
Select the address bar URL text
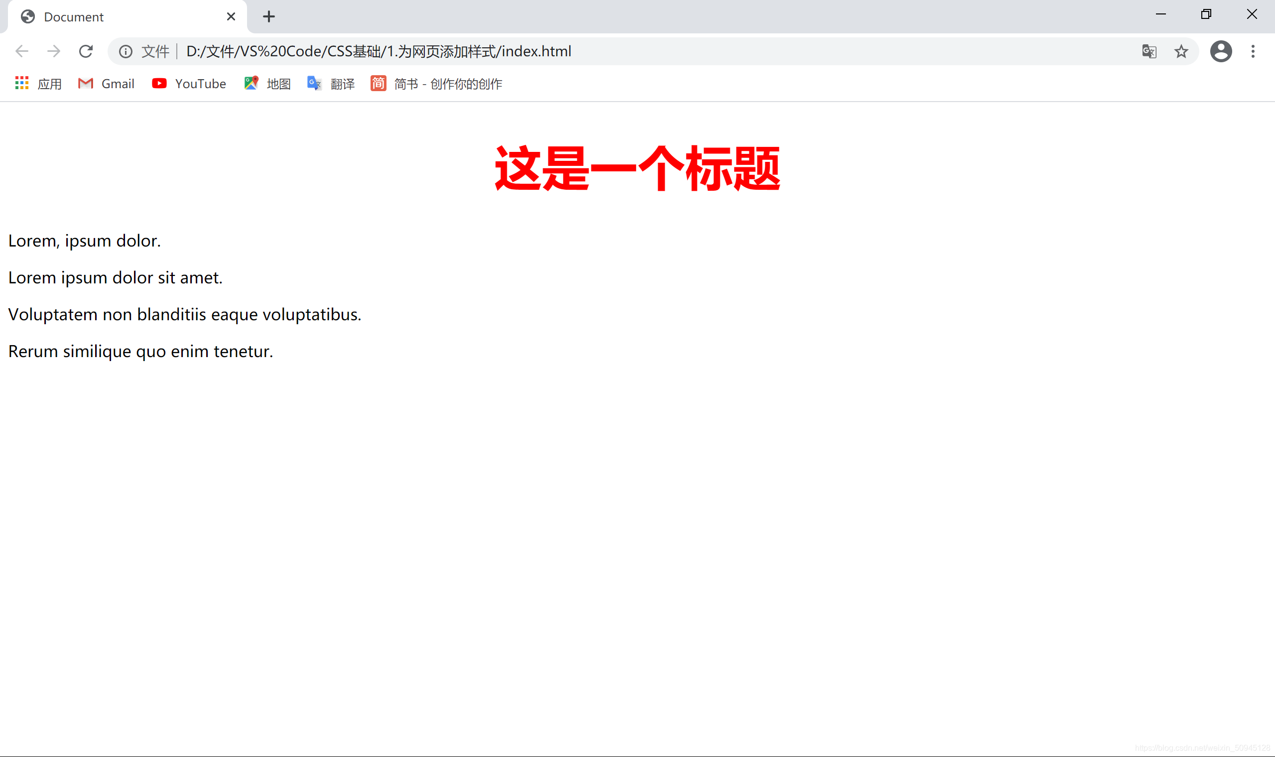pos(380,50)
